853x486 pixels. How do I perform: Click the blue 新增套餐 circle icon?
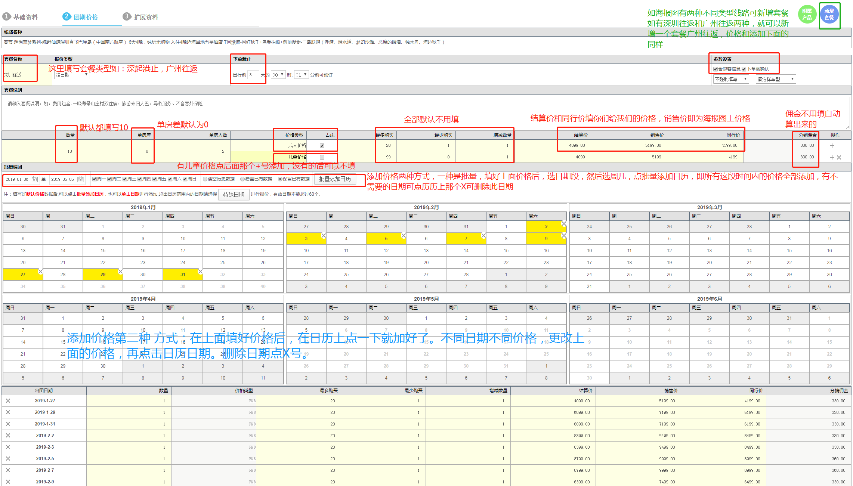pyautogui.click(x=829, y=15)
